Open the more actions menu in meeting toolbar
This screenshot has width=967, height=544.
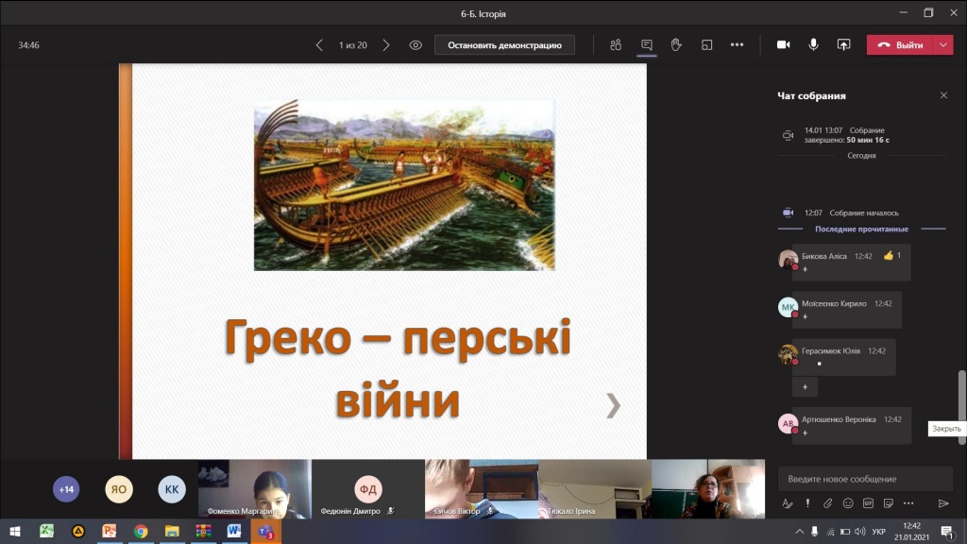click(737, 45)
